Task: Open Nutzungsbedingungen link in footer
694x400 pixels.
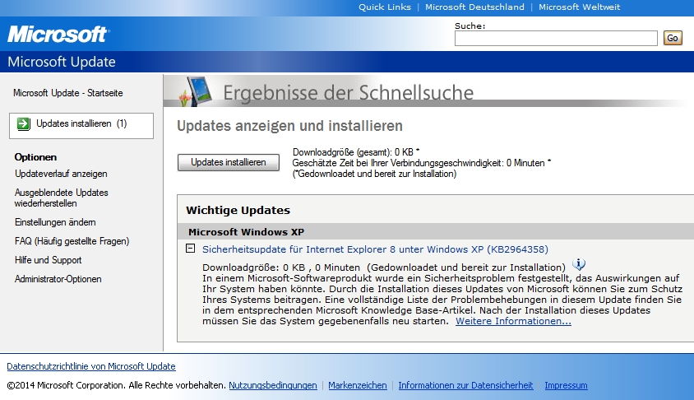Action: click(273, 385)
